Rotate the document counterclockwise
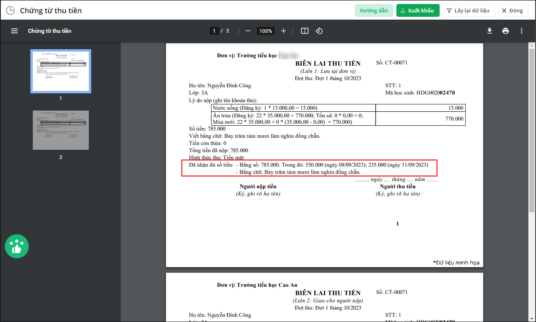 319,31
